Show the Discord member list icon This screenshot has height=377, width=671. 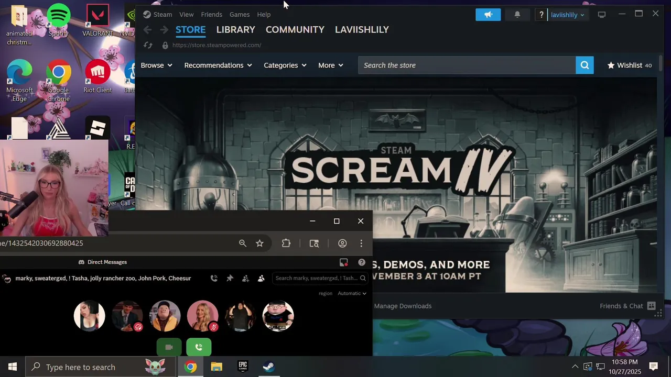coord(261,278)
